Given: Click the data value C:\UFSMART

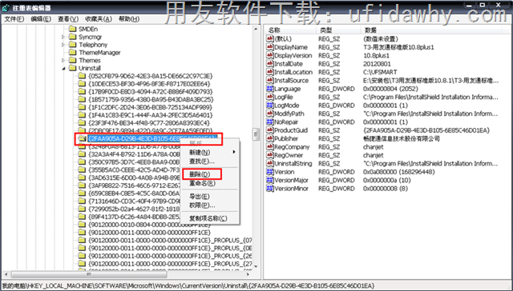Looking at the screenshot, I should click(380, 72).
